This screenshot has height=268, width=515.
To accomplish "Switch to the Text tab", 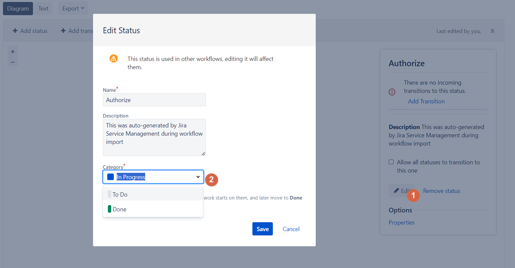I will pyautogui.click(x=43, y=8).
